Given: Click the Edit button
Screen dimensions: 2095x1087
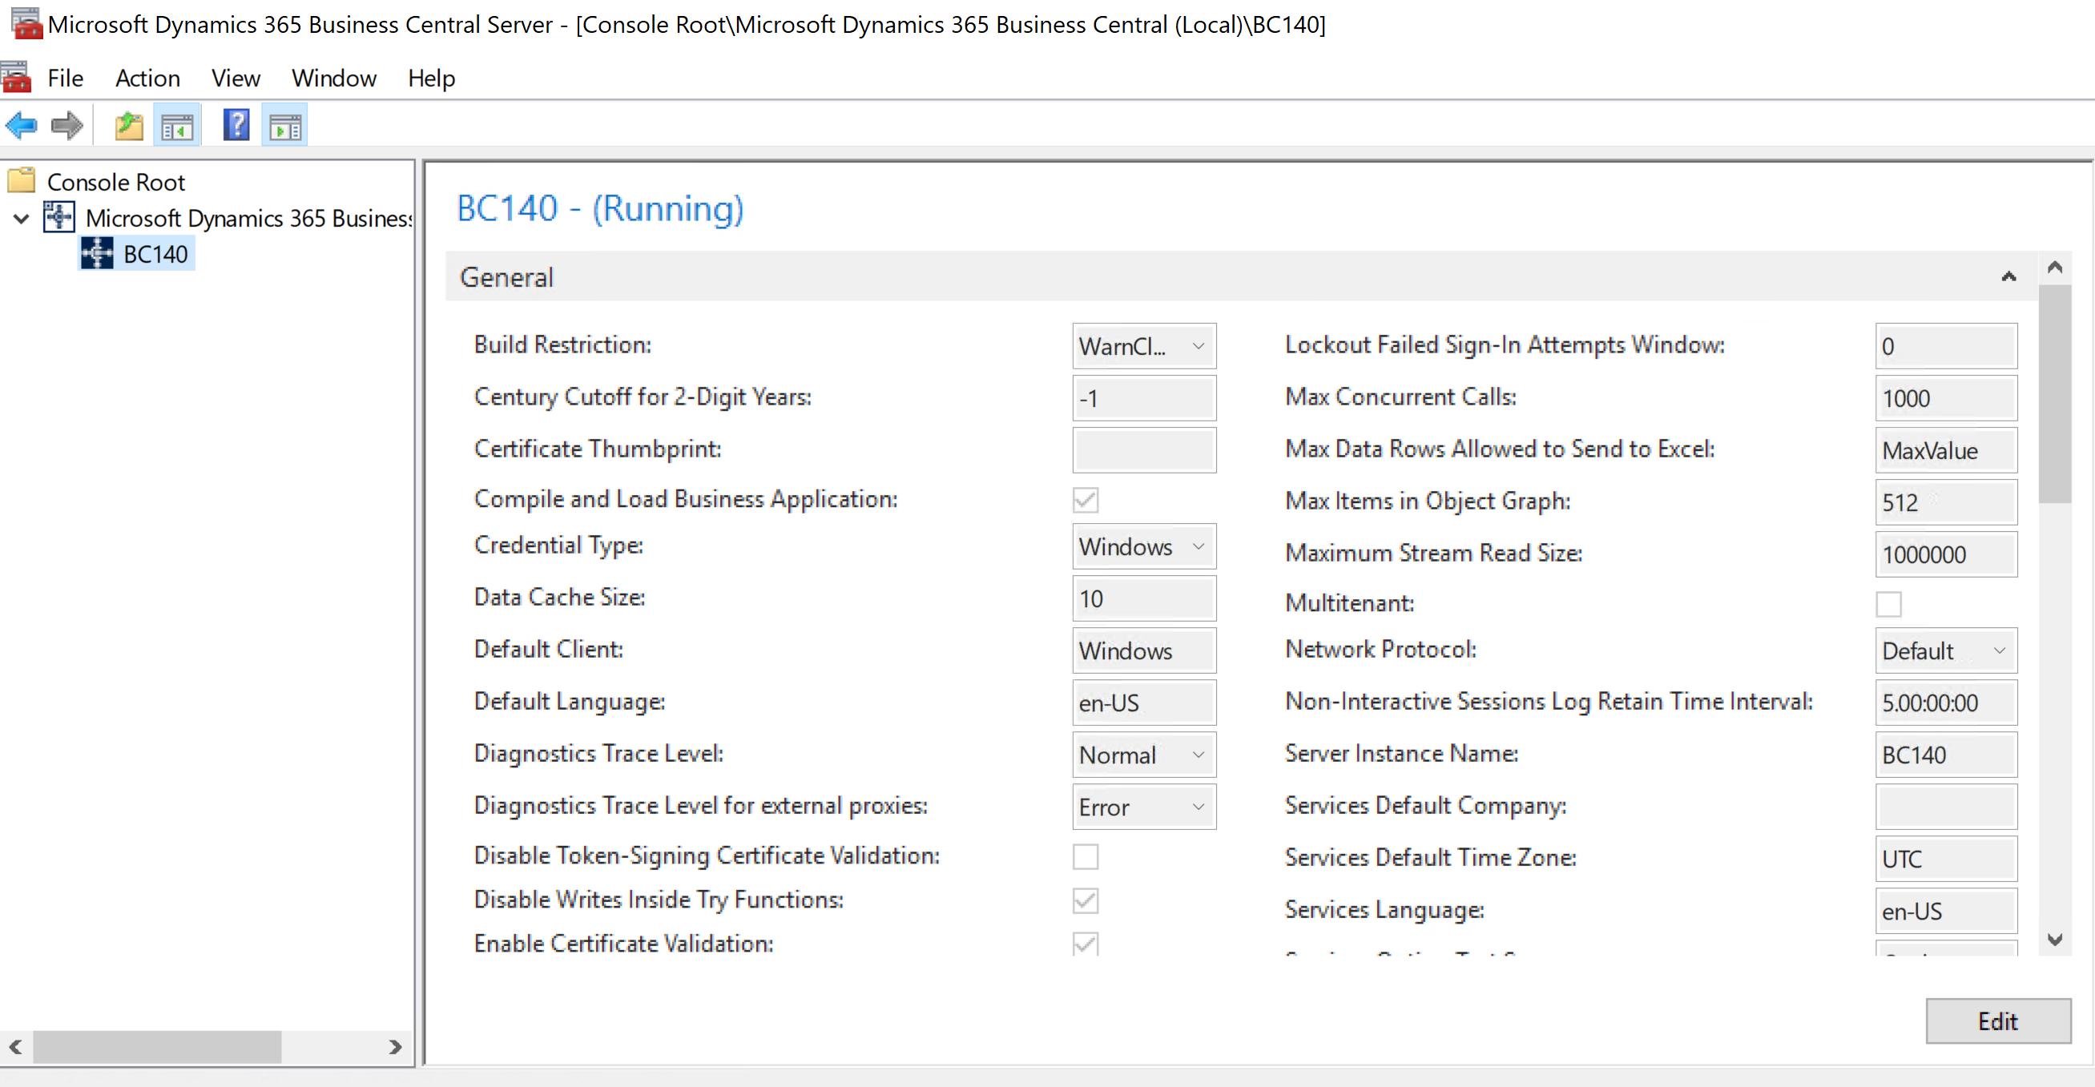Looking at the screenshot, I should pos(1998,1021).
